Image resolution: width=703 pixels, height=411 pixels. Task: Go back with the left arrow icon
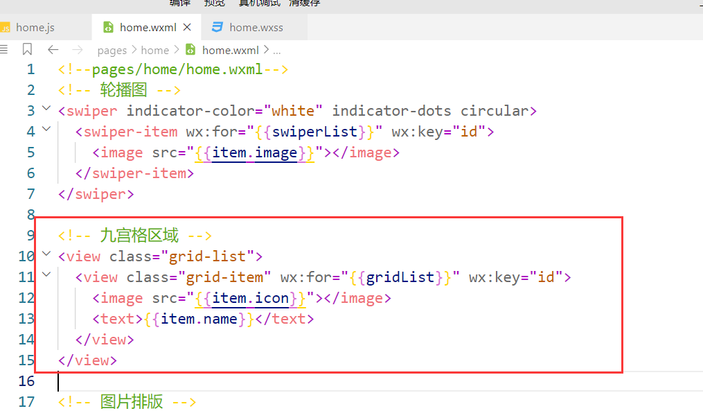click(53, 50)
